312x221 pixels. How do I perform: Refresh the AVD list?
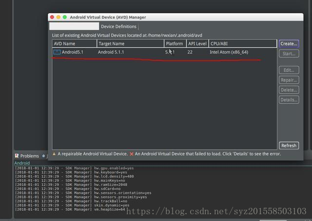[289, 146]
